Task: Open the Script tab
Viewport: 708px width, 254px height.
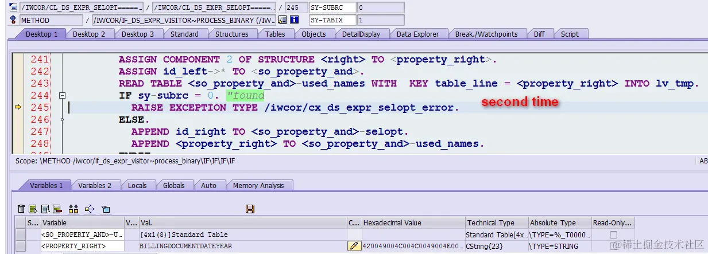Action: tap(570, 34)
